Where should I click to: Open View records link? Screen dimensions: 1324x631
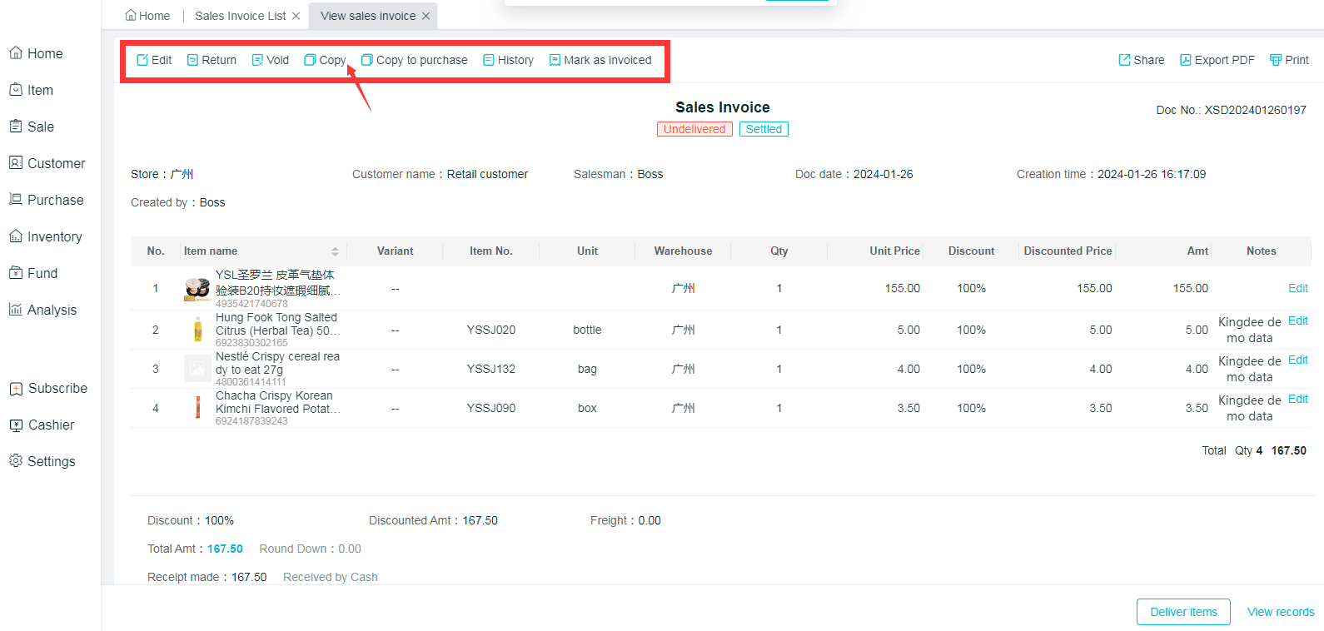tap(1280, 612)
